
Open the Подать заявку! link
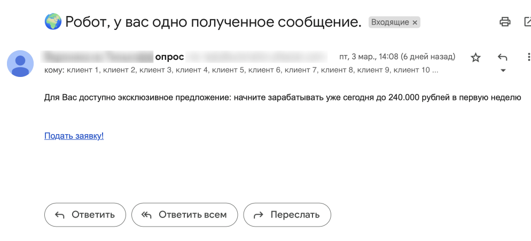[x=74, y=136]
